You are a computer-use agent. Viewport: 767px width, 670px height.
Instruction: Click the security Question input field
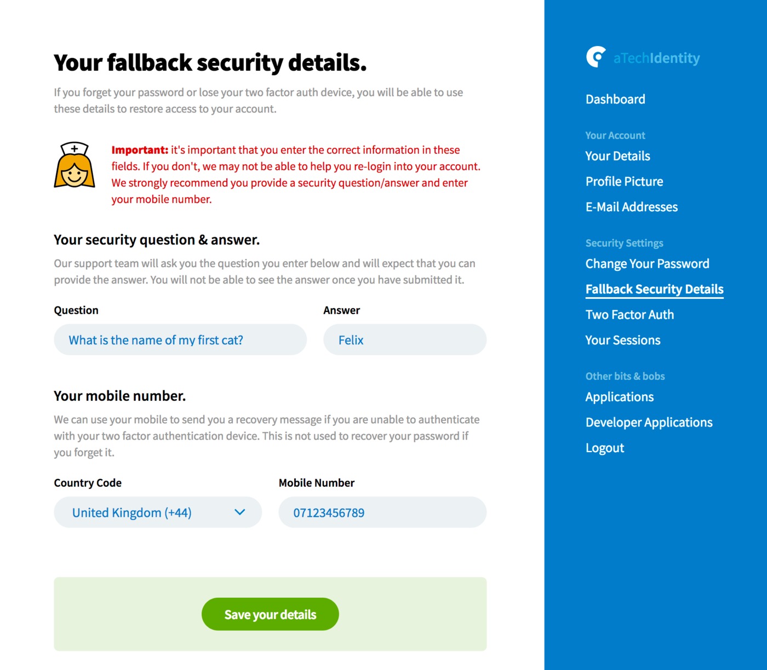180,339
